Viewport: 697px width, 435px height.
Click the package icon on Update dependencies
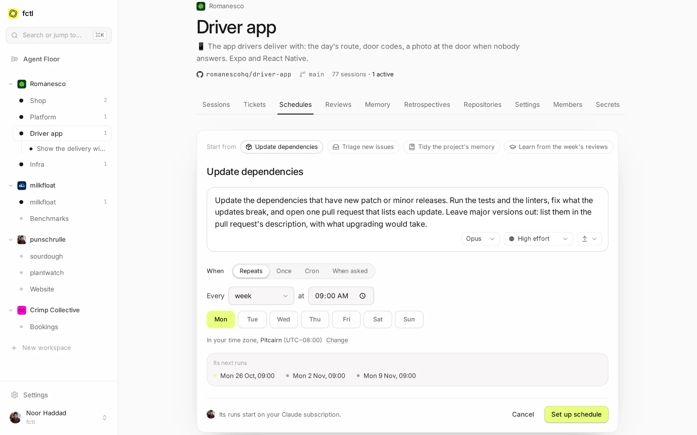[249, 147]
